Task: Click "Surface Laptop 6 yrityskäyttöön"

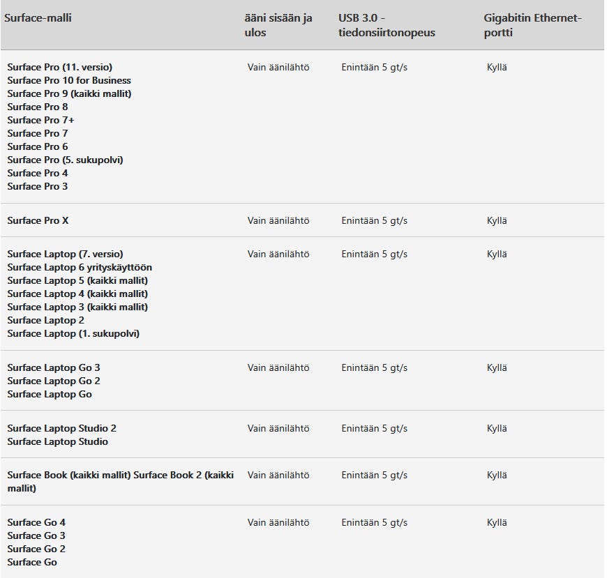Action: coord(80,267)
